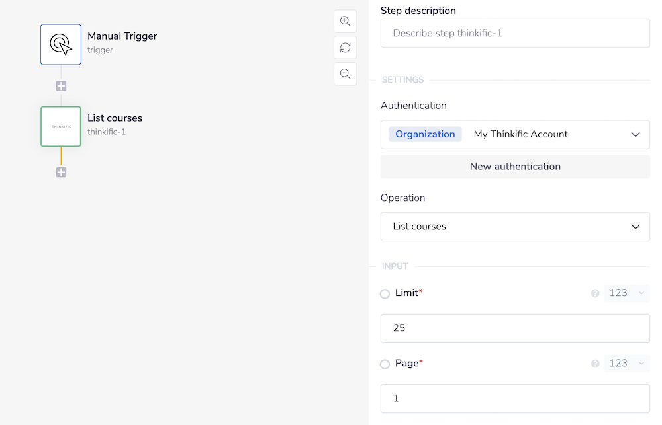Viewport: 662px width, 425px height.
Task: Click the Page value field containing 1
Action: point(515,399)
